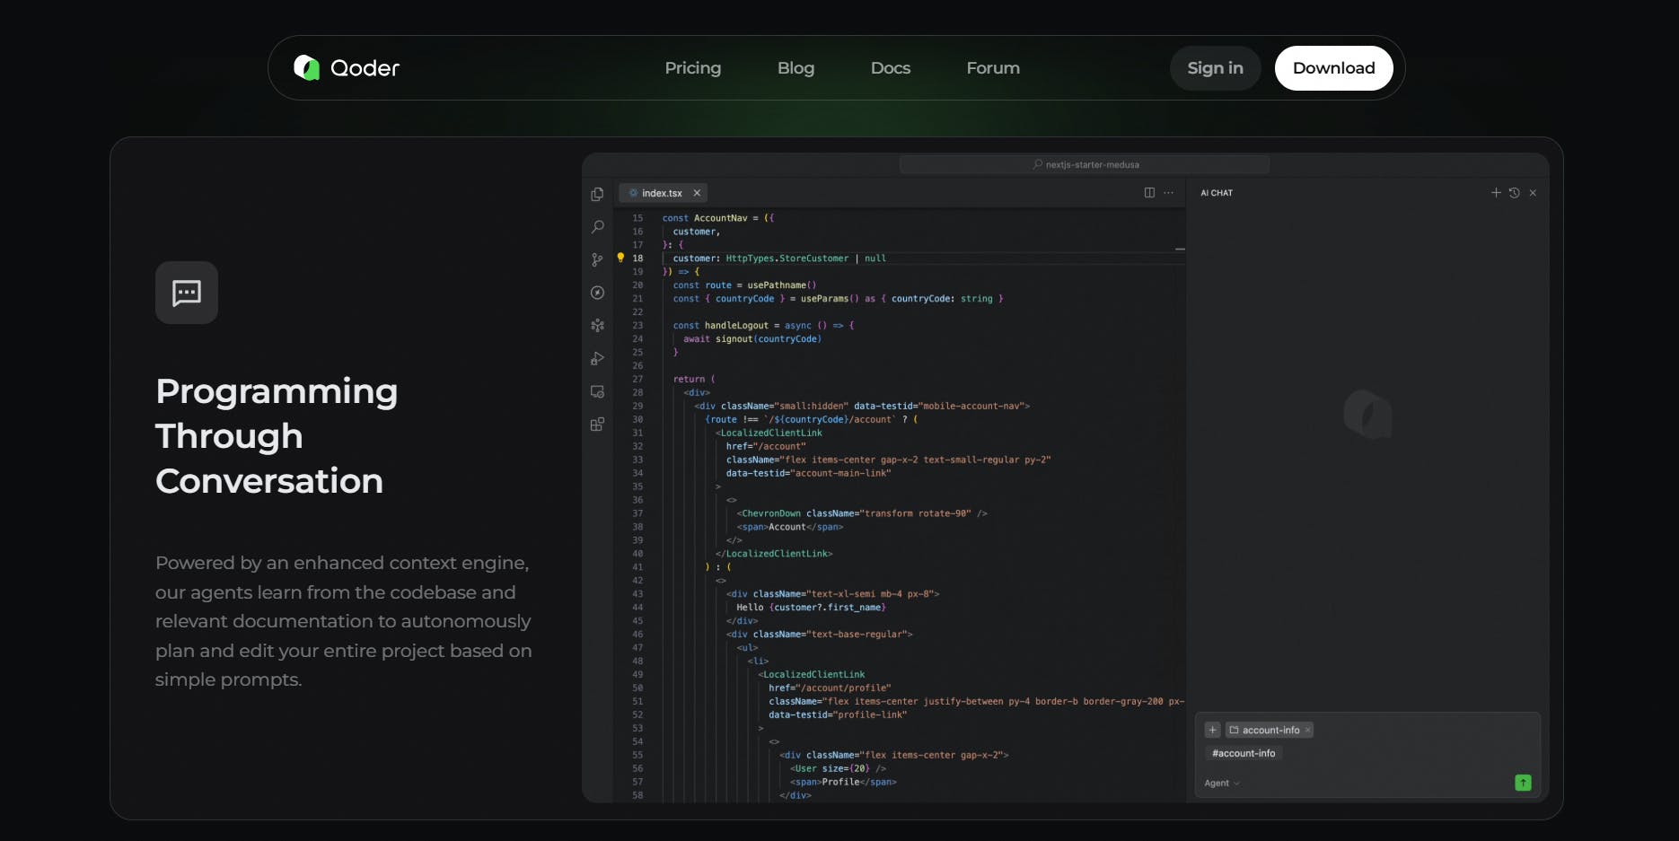Open the Explorer files icon in the IDE sidebar
The image size is (1679, 841).
597,194
